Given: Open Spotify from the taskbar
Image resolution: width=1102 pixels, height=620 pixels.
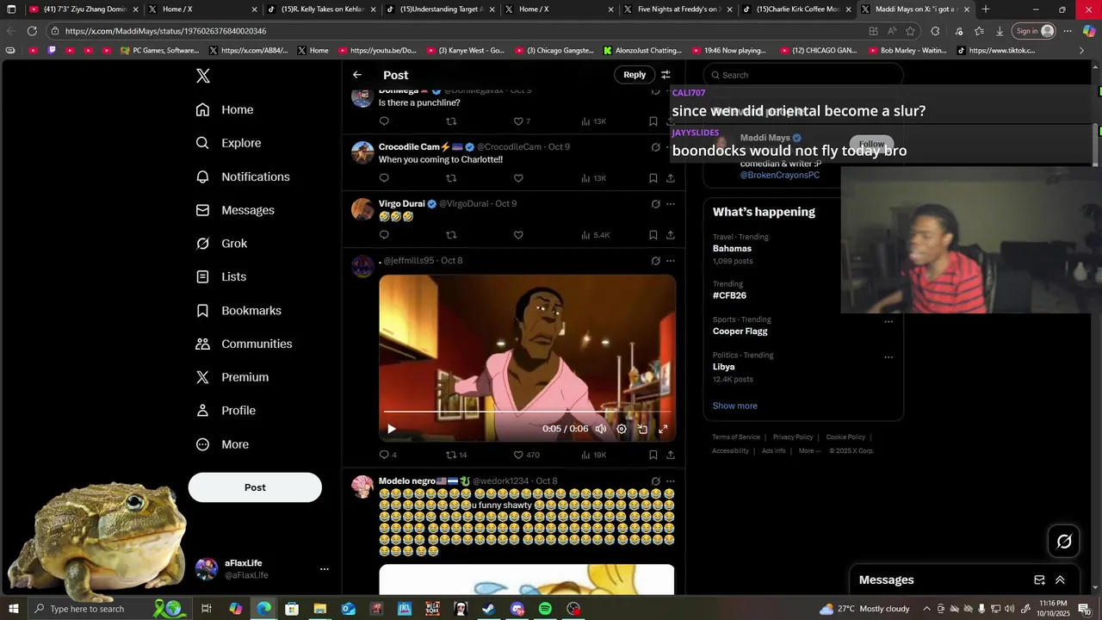Looking at the screenshot, I should (x=545, y=609).
